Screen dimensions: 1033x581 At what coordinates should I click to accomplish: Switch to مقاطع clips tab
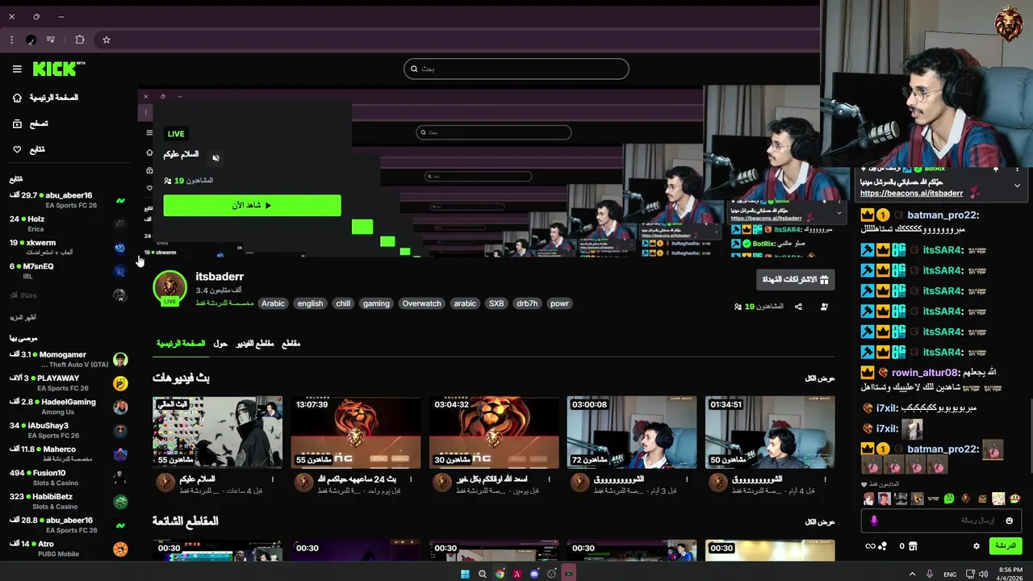[x=291, y=343]
